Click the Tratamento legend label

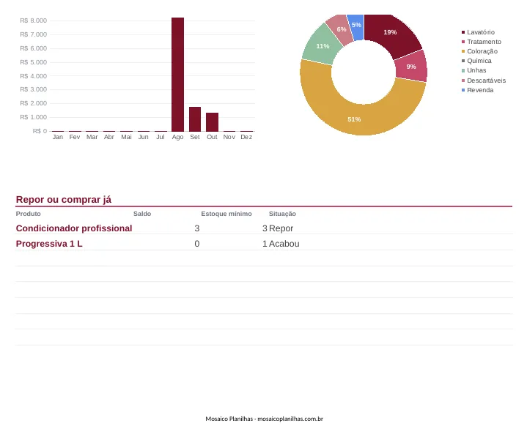pyautogui.click(x=484, y=42)
